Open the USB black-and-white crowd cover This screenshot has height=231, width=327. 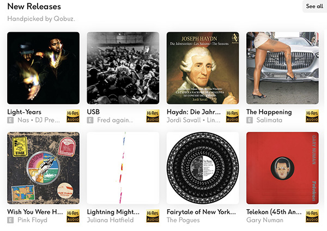tap(123, 68)
